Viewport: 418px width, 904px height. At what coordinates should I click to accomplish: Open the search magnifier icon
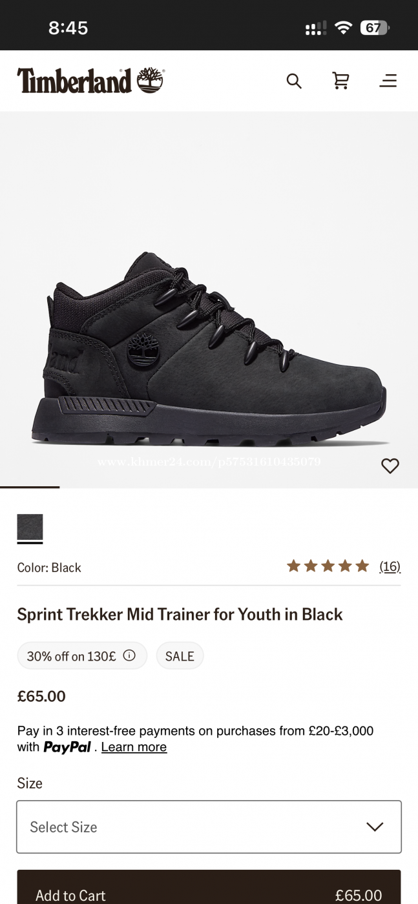pos(294,81)
